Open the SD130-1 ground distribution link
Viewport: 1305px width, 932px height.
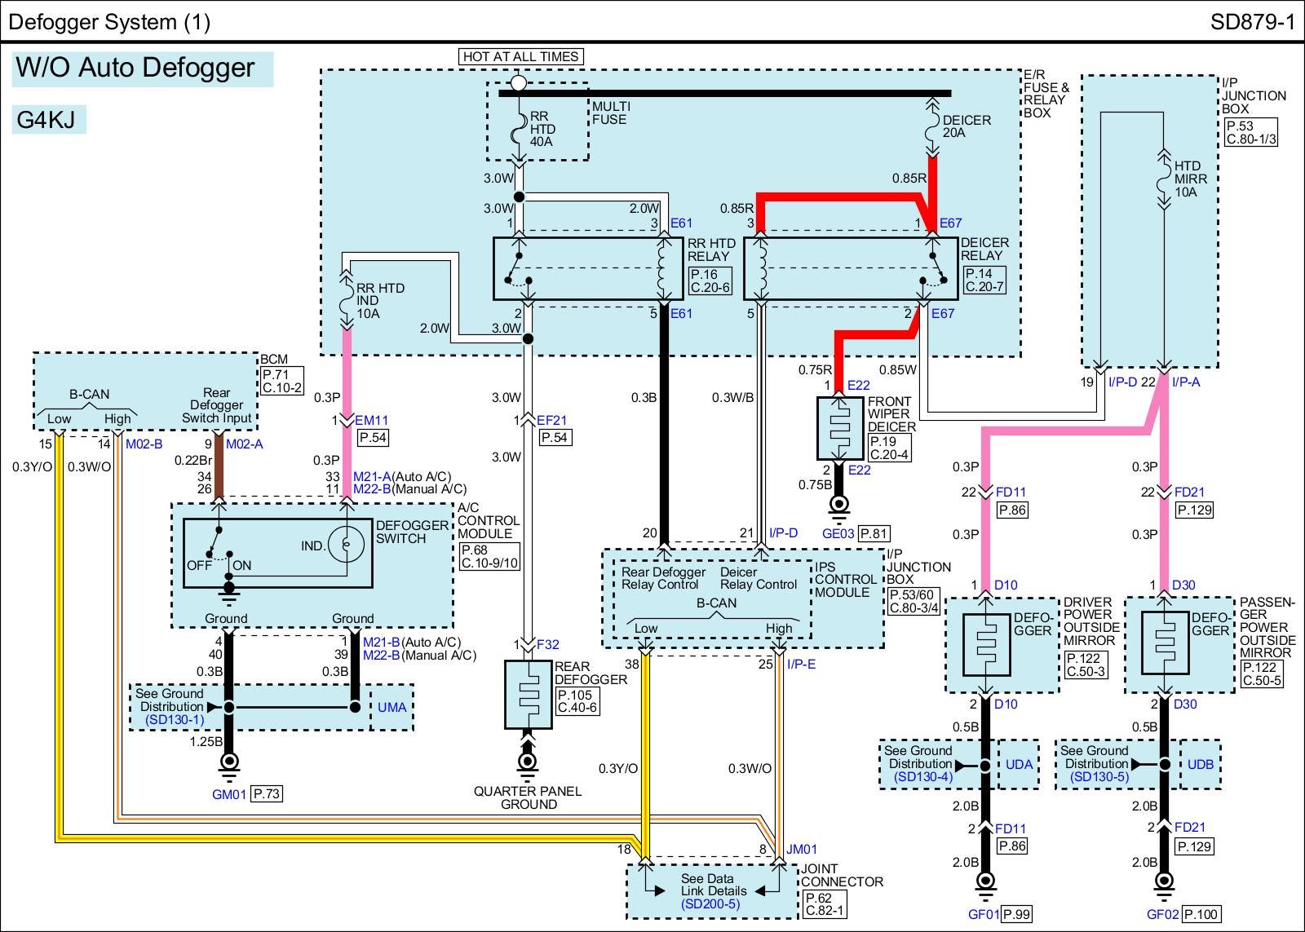pos(175,720)
